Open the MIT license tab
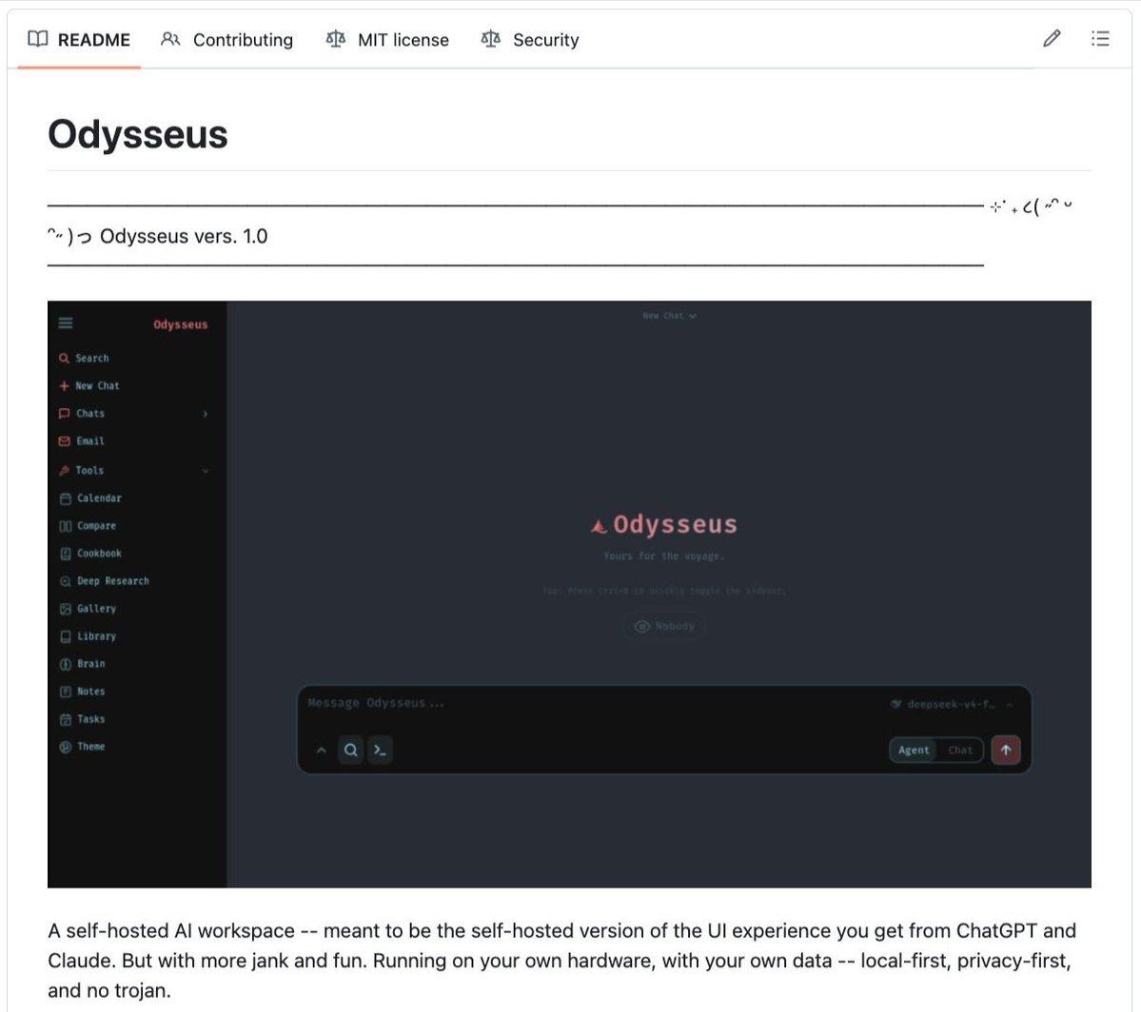 387,39
